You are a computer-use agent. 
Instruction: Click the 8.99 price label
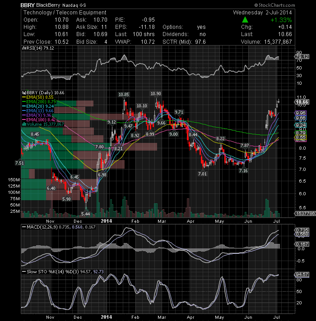point(150,134)
